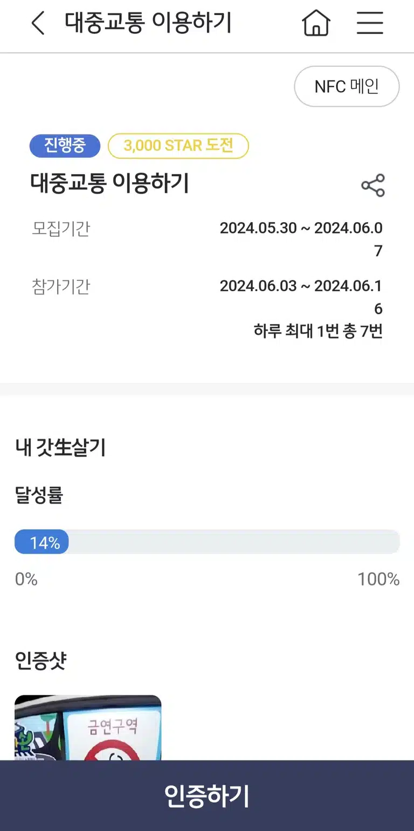
Task: Click the 0% progress start label
Action: 26,579
